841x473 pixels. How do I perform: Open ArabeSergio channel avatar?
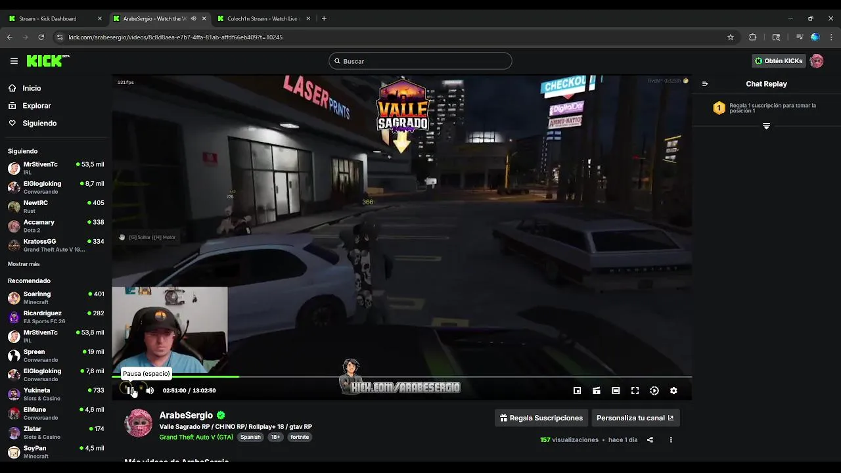pyautogui.click(x=139, y=424)
